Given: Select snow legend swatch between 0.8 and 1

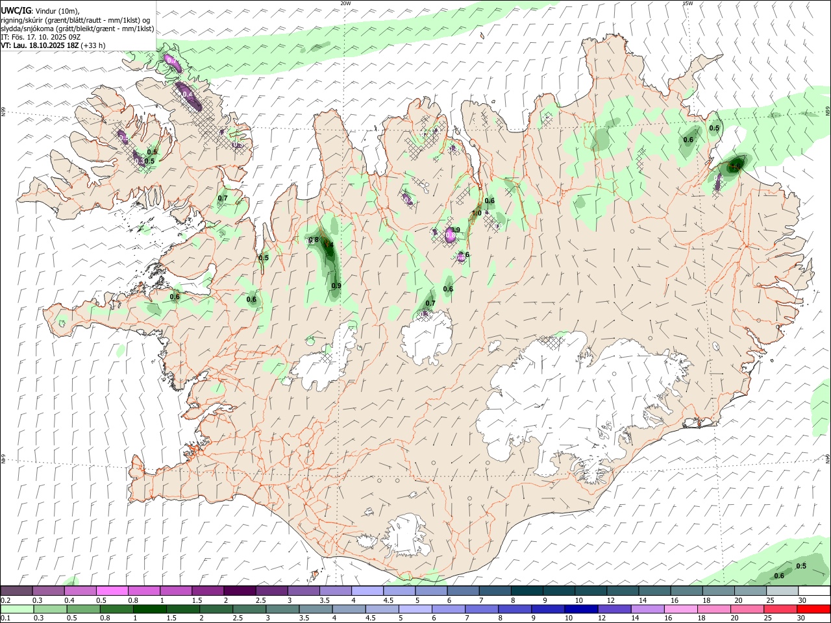Looking at the screenshot, I should (143, 591).
